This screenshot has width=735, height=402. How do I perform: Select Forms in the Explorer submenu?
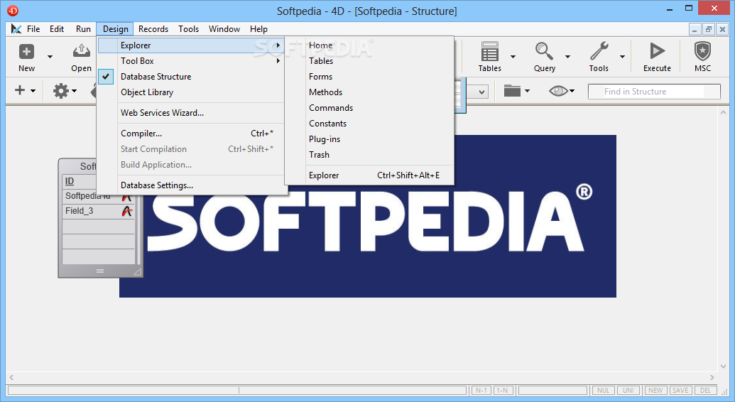click(x=369, y=77)
